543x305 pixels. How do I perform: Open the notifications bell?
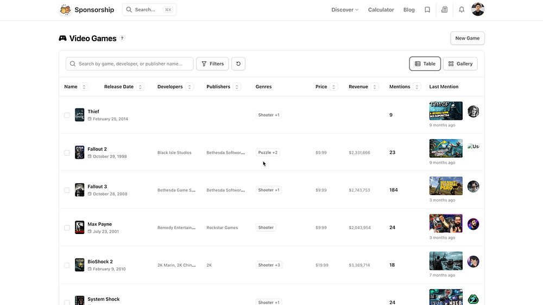tap(462, 10)
